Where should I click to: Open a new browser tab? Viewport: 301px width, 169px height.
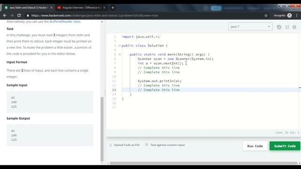pos(113,8)
